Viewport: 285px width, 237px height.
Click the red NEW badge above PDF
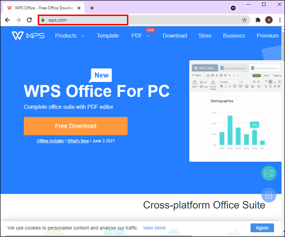[151, 30]
